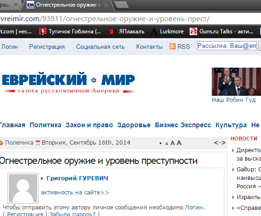This screenshot has height=216, width=261.
Task: Open the «Справе... news item
Action: click(x=249, y=208)
